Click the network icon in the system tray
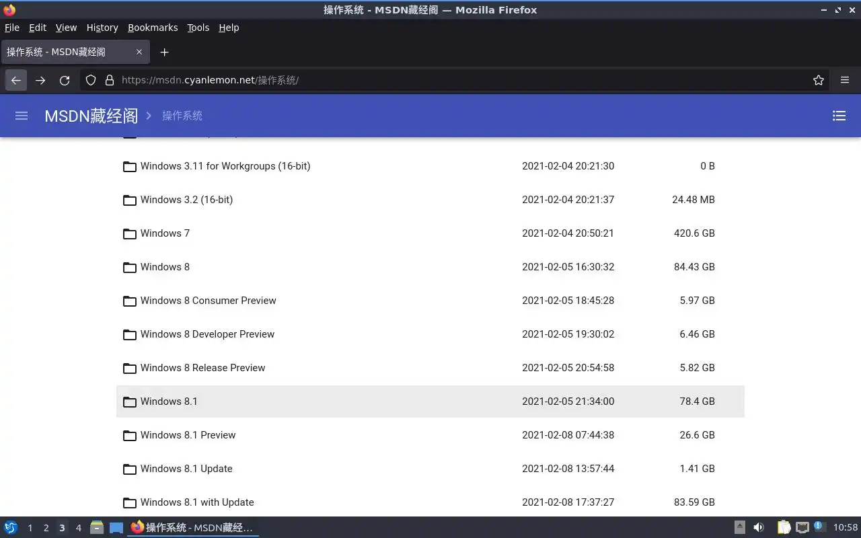This screenshot has width=861, height=538. 802,527
